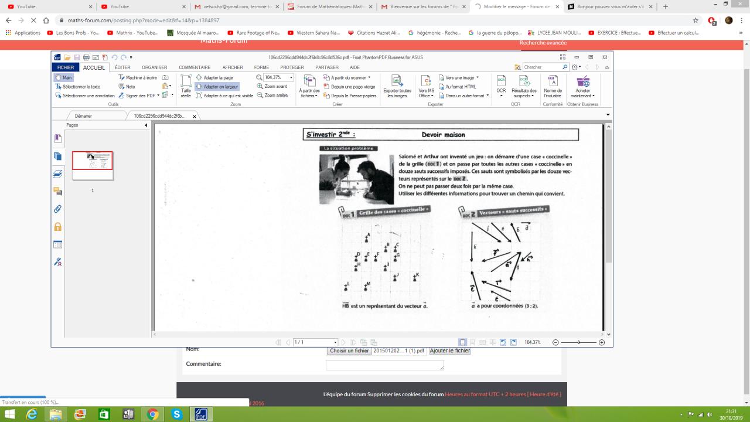Select the Main hand tool in Foxit
This screenshot has width=750, height=422.
tap(63, 77)
